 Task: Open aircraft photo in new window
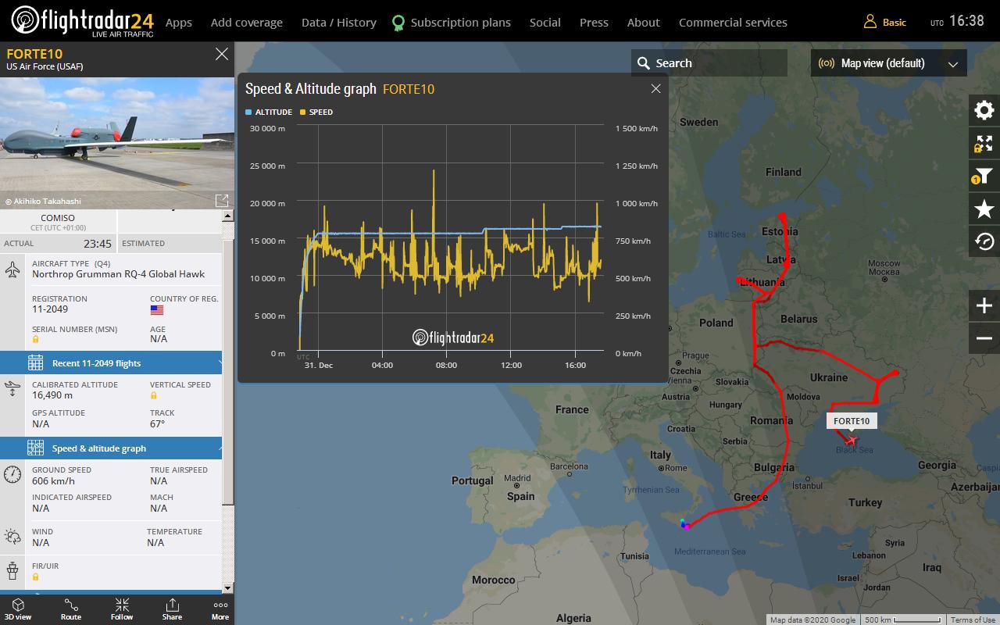pos(221,201)
